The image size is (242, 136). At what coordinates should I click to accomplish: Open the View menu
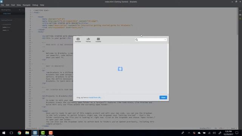coord(19,5)
